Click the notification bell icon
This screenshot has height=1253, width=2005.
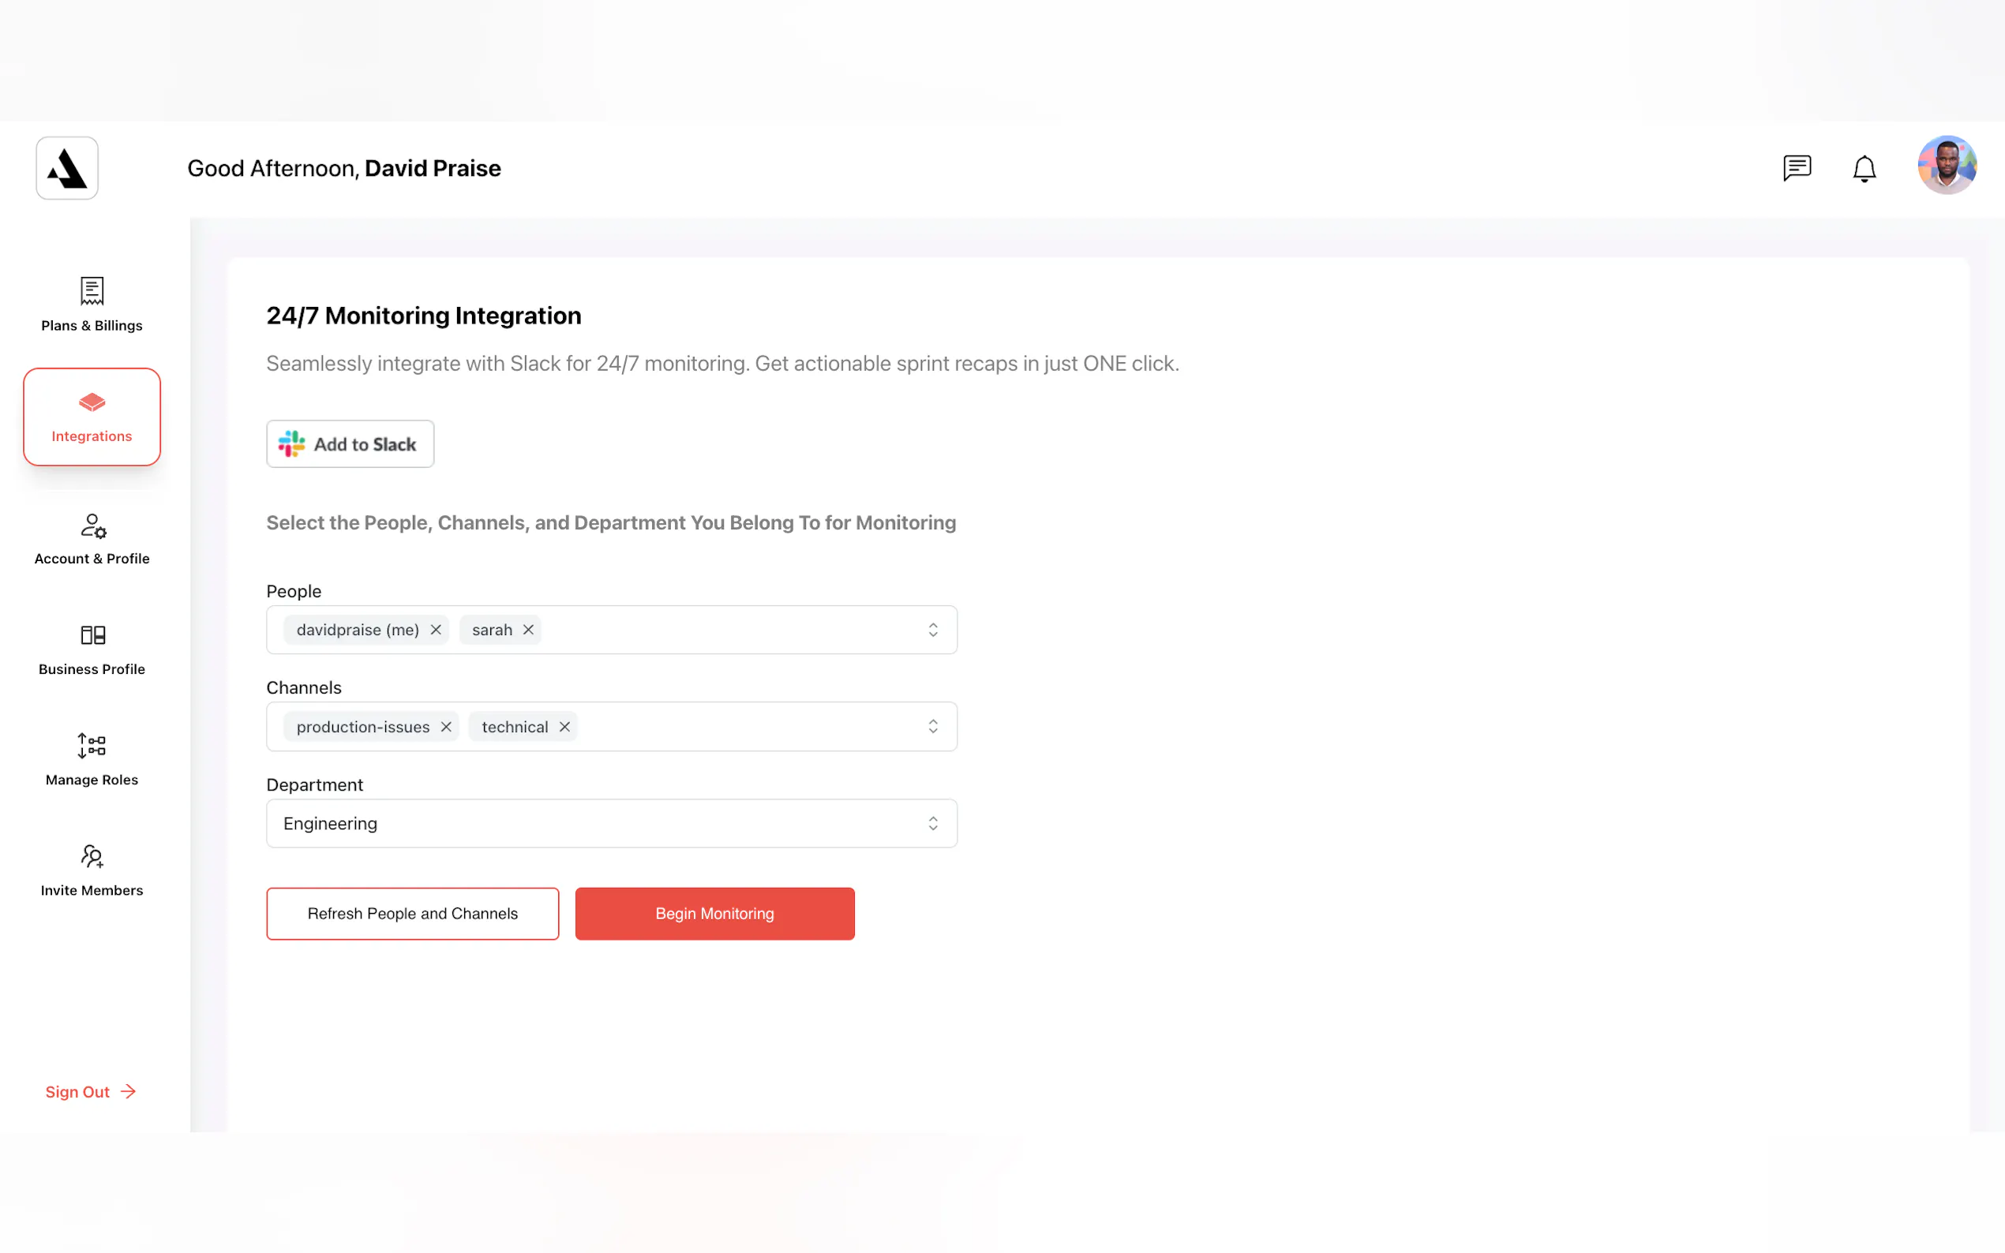(1863, 168)
